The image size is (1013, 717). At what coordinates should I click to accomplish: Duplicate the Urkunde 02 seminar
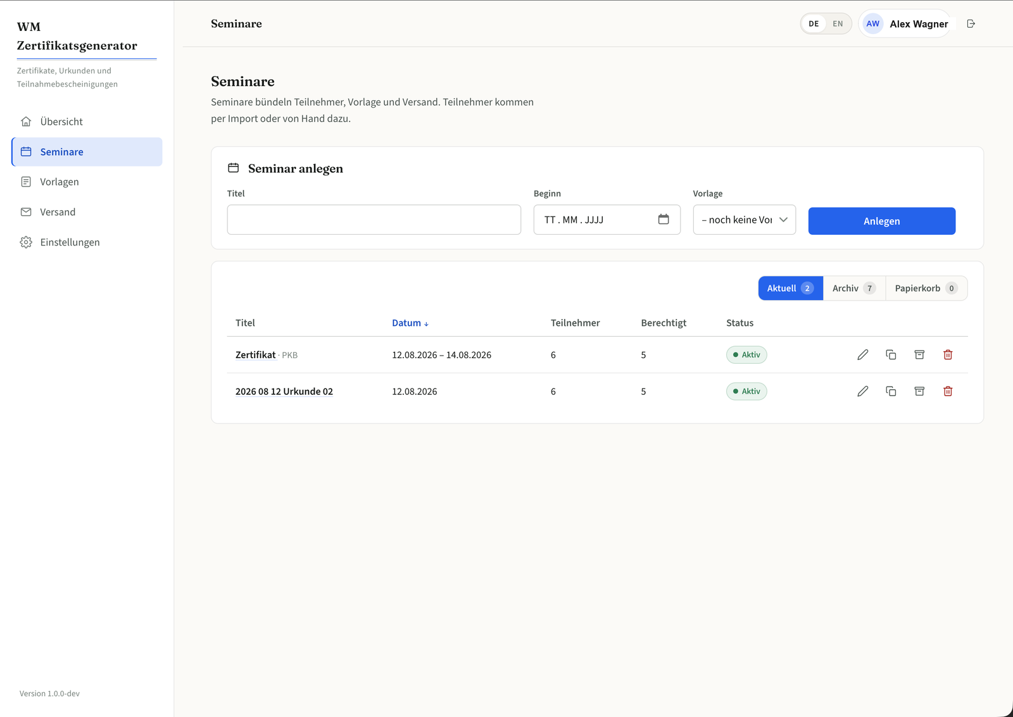click(x=891, y=391)
